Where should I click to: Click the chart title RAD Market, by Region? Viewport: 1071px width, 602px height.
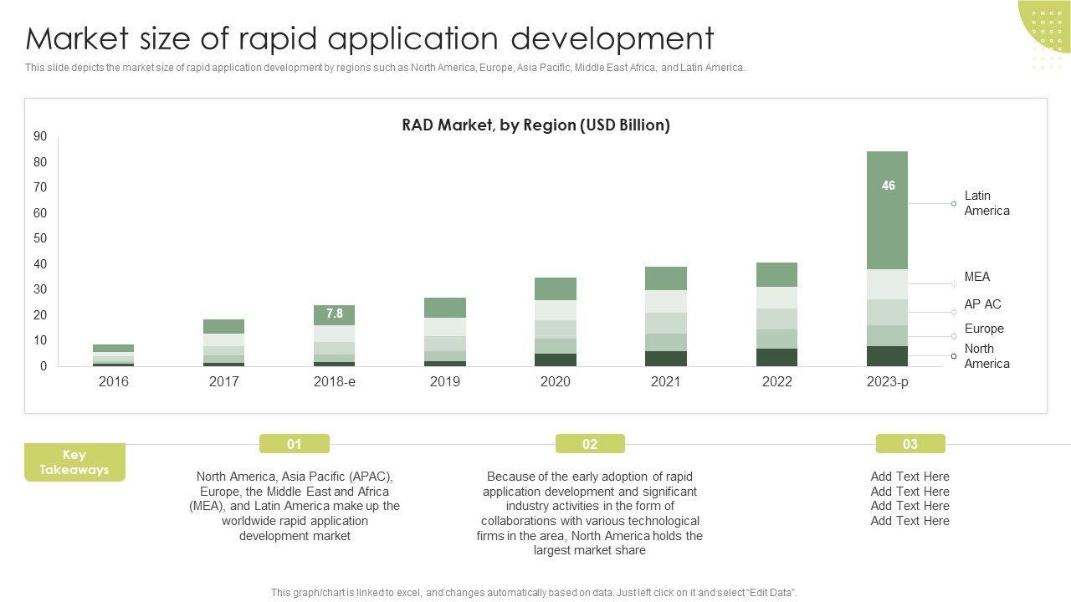click(535, 125)
